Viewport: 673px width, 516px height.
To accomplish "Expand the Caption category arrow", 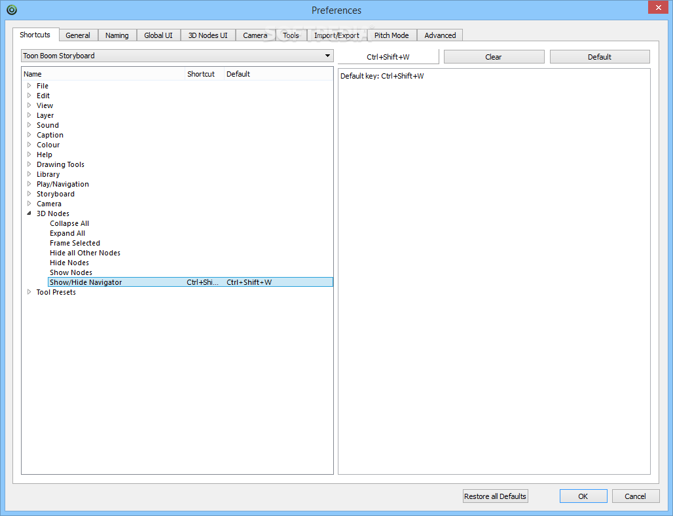I will [x=29, y=135].
